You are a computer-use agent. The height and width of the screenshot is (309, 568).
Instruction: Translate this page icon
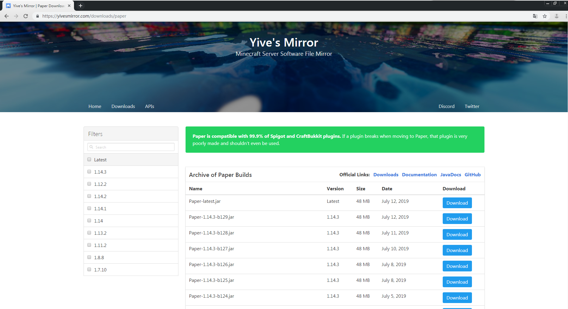pos(535,16)
